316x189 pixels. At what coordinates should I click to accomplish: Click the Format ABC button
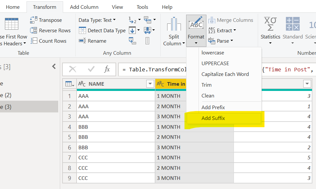(196, 31)
